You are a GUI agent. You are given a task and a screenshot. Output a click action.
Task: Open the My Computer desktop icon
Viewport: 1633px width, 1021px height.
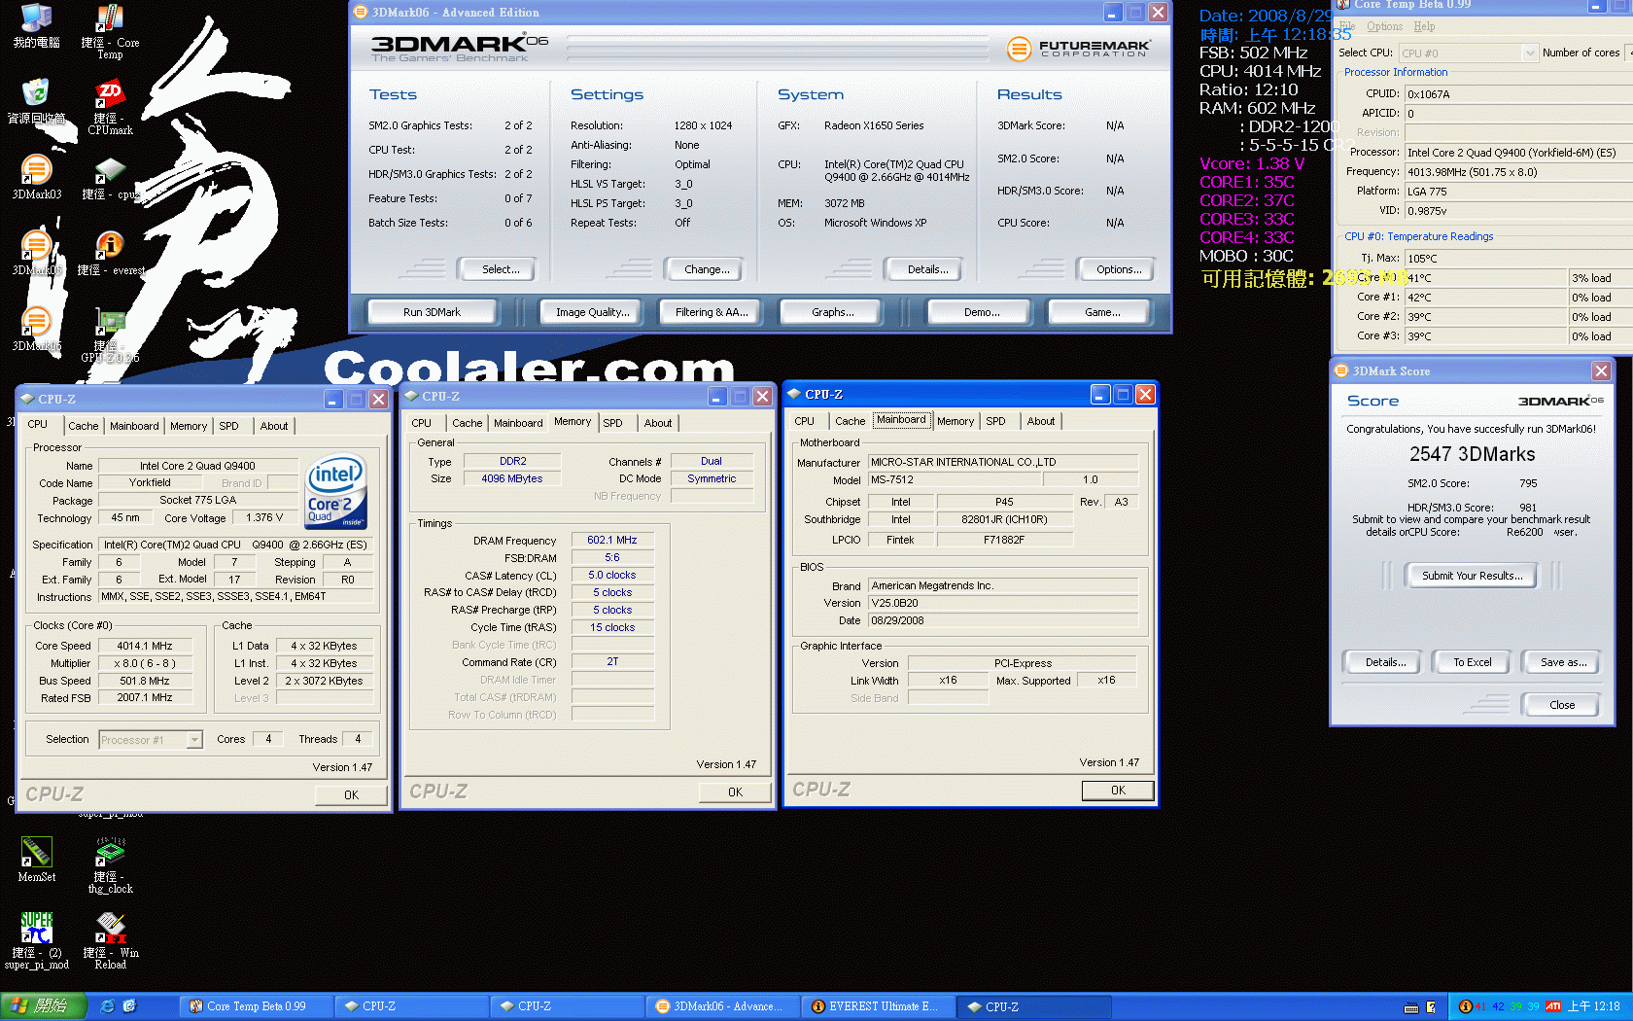pos(36,26)
